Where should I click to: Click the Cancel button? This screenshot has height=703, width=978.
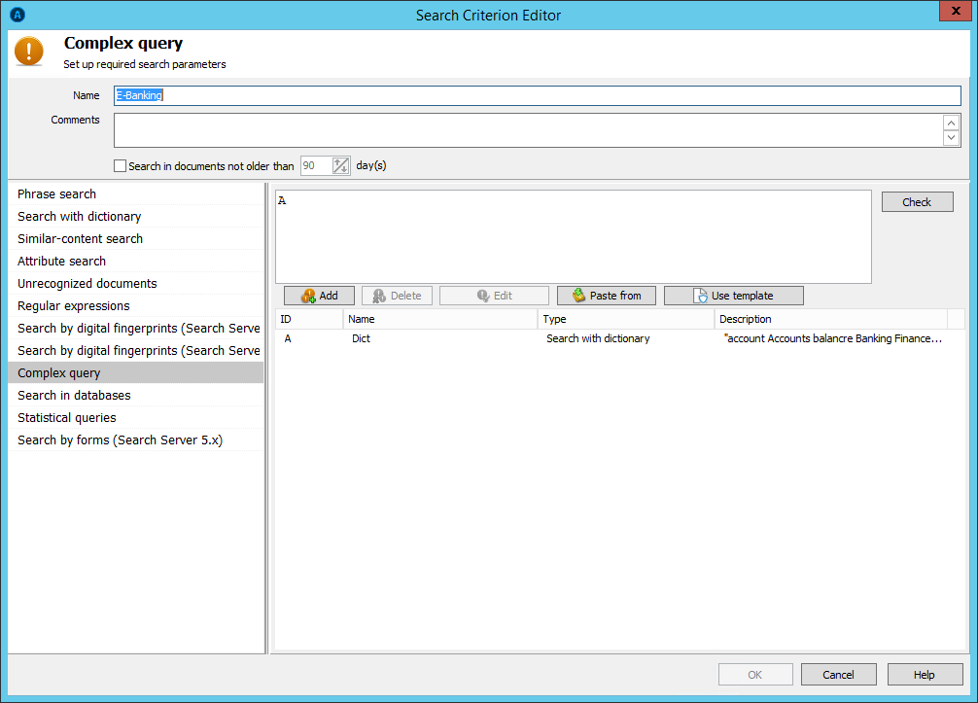[838, 674]
